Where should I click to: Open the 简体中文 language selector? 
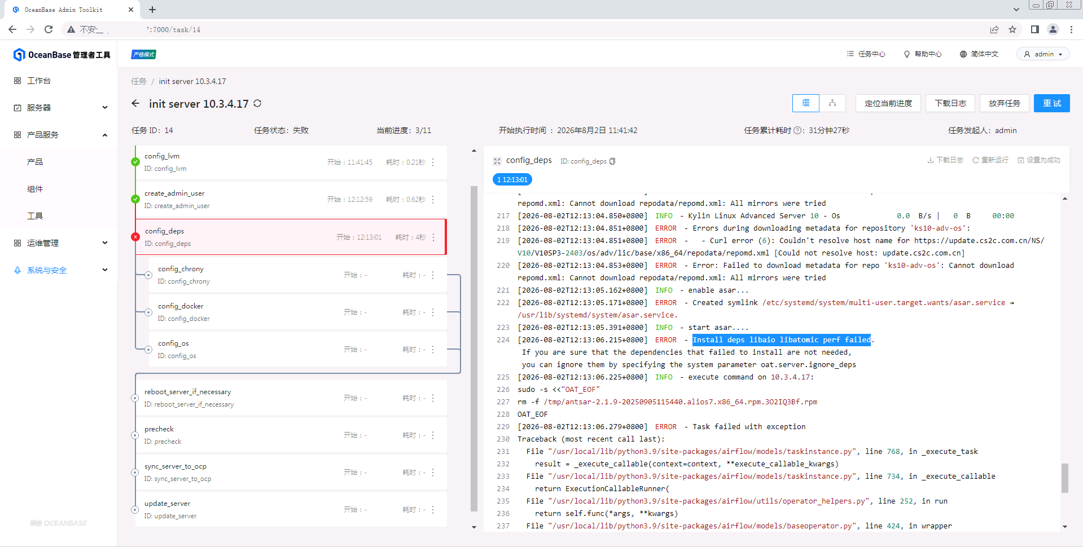click(979, 54)
